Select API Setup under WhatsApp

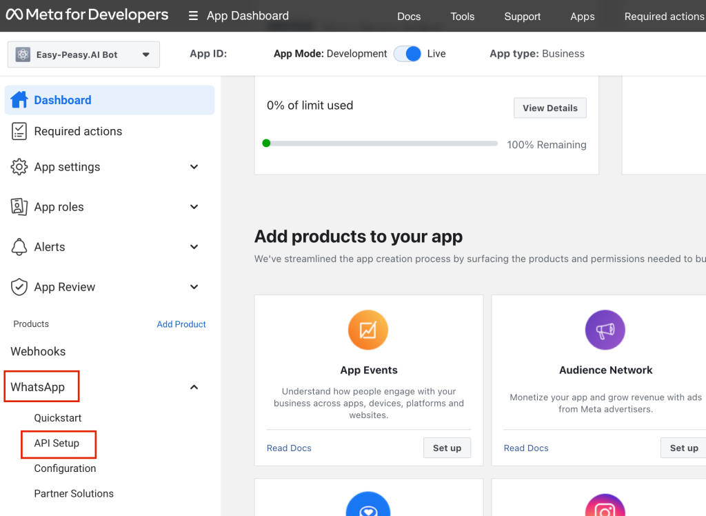click(57, 444)
